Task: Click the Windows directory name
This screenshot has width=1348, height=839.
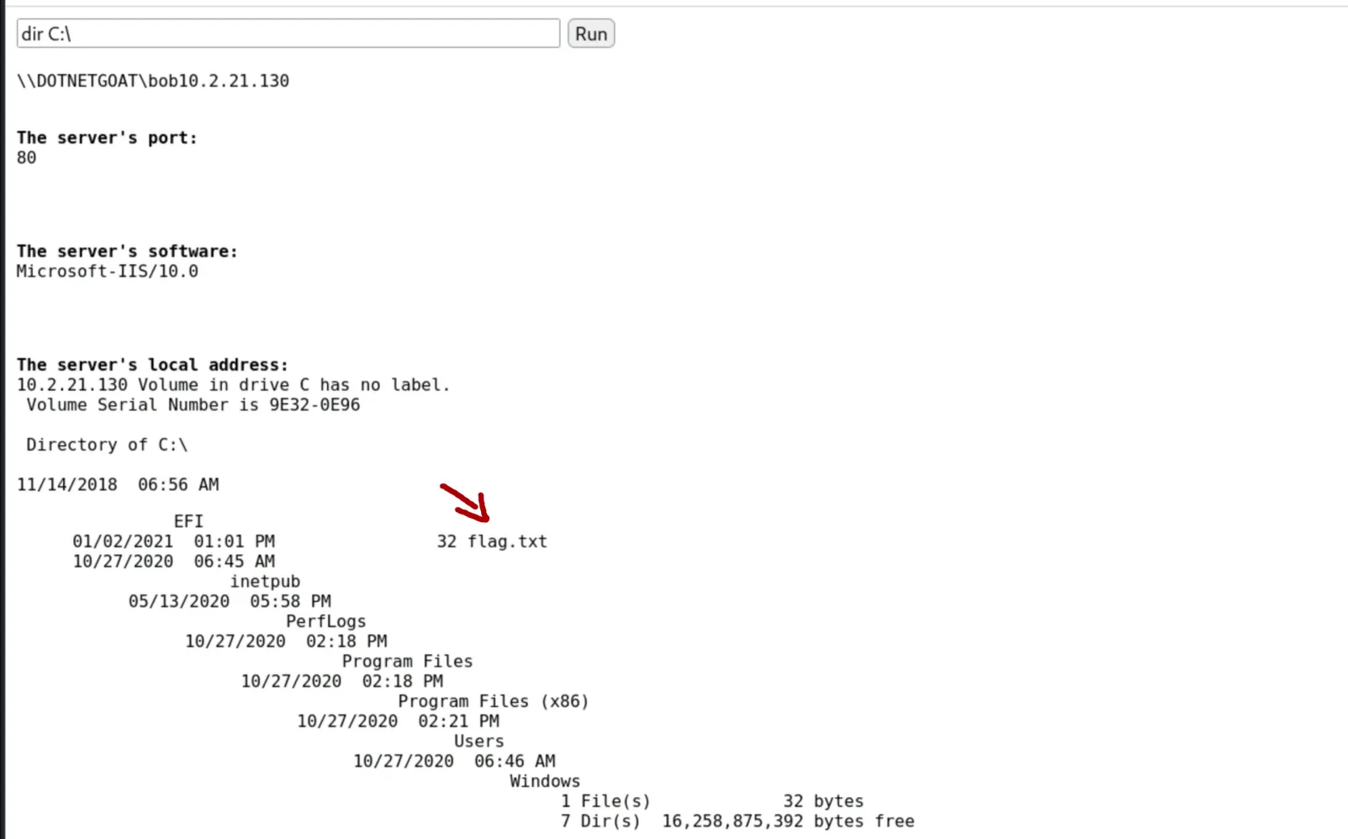Action: click(545, 781)
